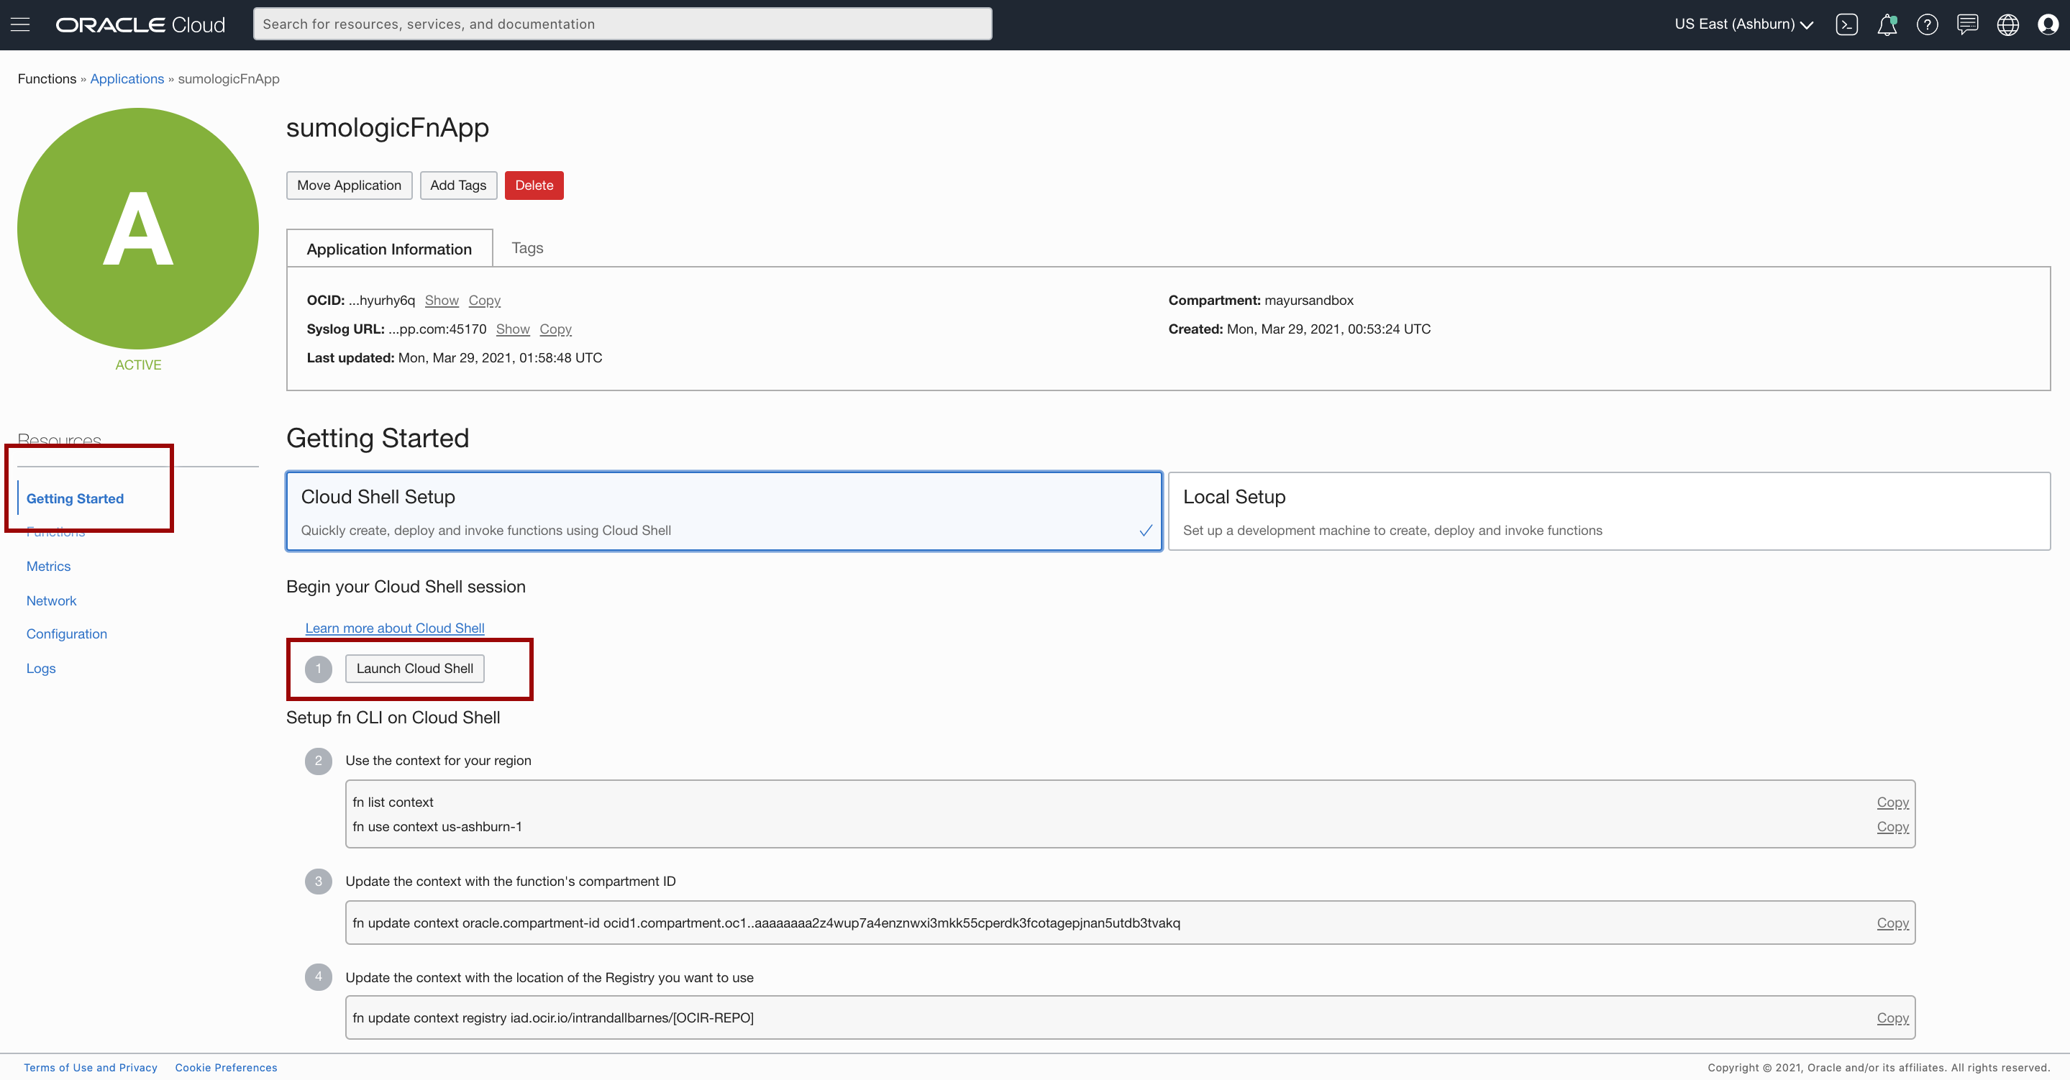Click the Launch Cloud Shell button
Image resolution: width=2070 pixels, height=1080 pixels.
[414, 668]
